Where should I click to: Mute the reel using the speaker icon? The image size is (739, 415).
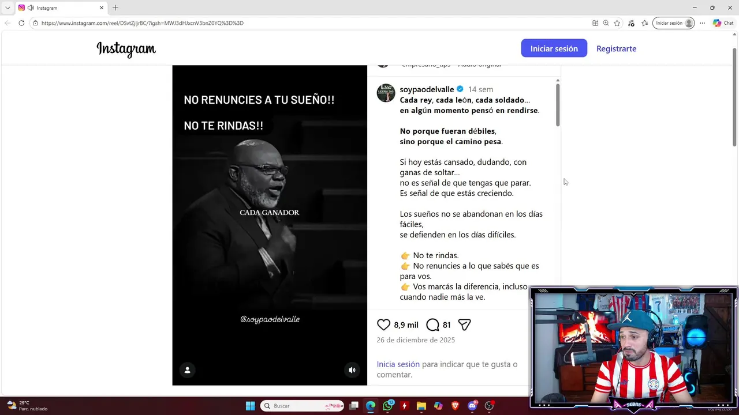tap(352, 370)
